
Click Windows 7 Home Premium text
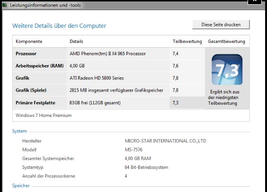[44, 115]
